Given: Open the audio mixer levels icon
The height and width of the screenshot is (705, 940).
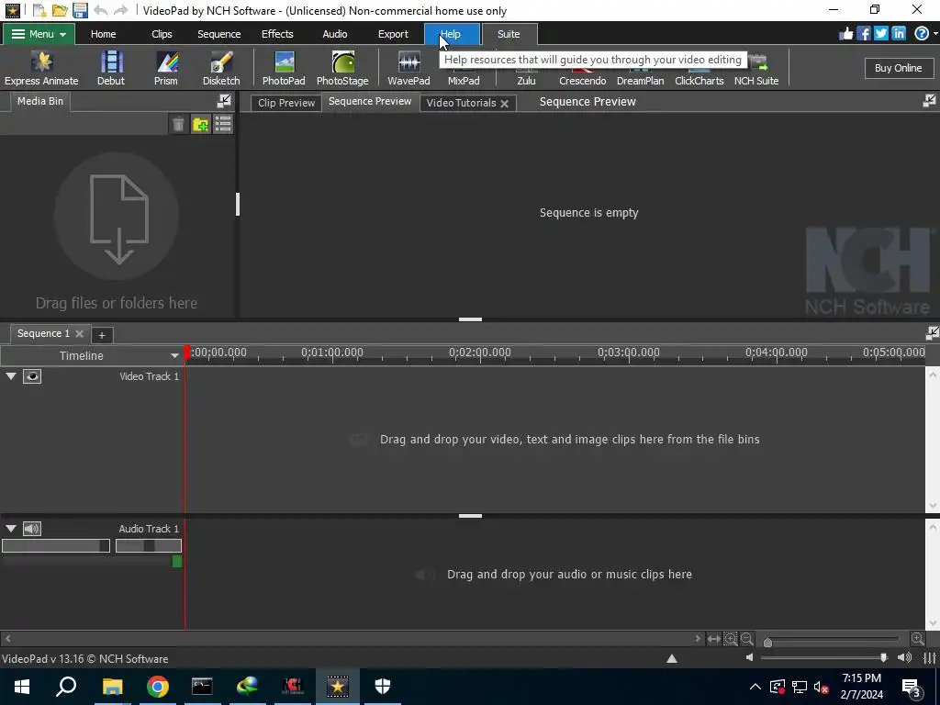Looking at the screenshot, I should pos(929,658).
